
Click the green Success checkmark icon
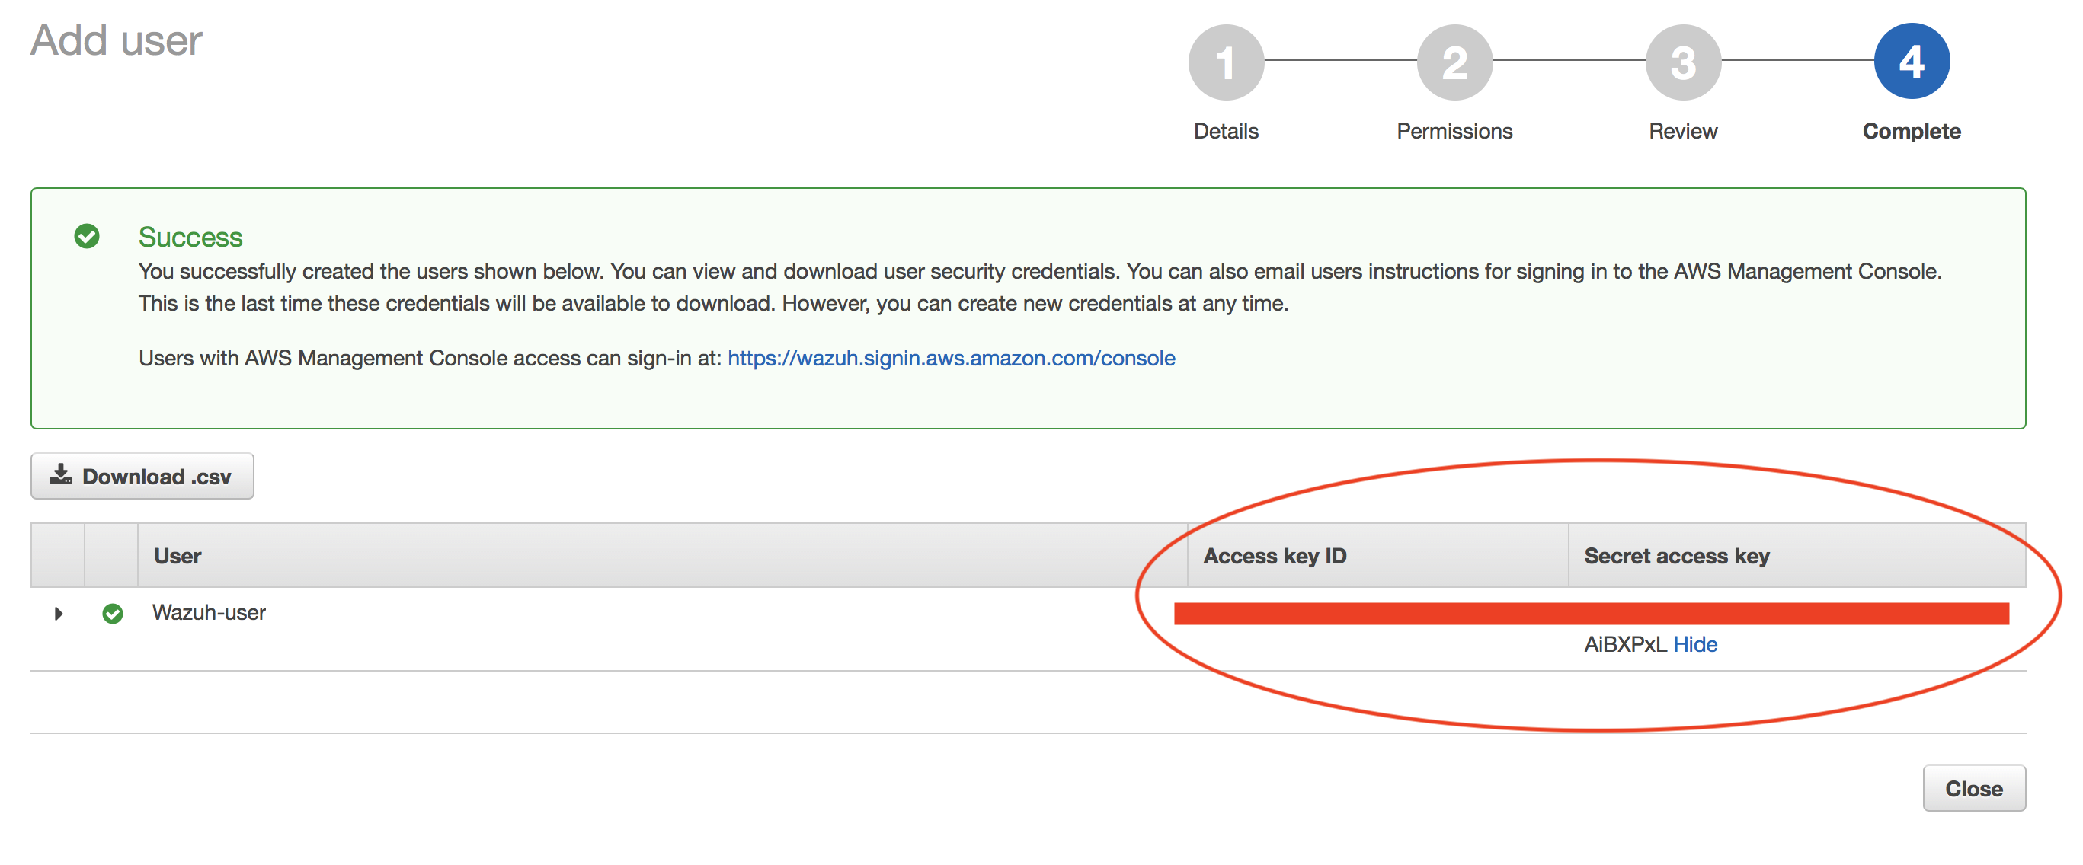click(x=87, y=236)
